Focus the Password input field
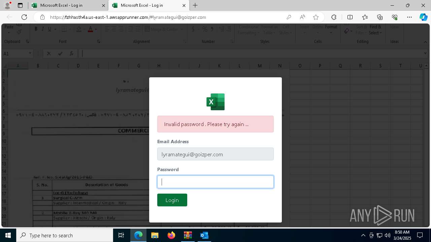The width and height of the screenshot is (431, 242). 215,182
